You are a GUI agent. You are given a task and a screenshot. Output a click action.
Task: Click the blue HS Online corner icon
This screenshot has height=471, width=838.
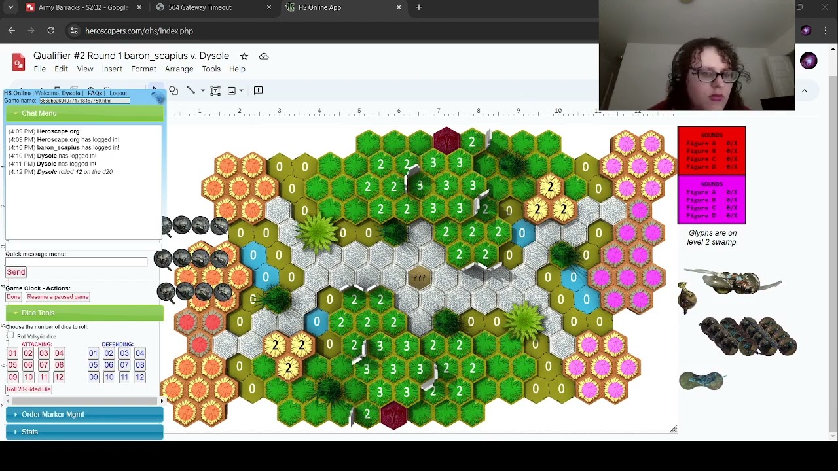pyautogui.click(x=158, y=96)
